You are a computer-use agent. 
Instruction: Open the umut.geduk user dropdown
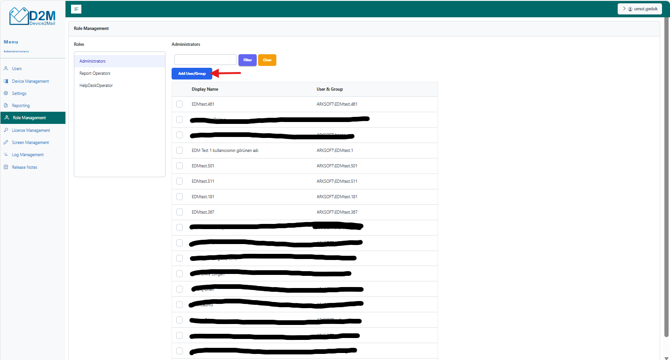[x=640, y=9]
